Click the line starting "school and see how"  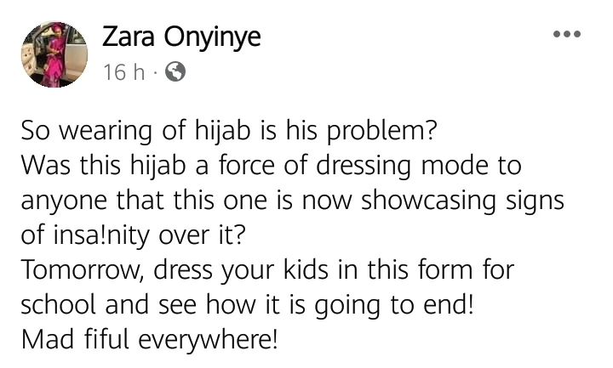tap(246, 305)
